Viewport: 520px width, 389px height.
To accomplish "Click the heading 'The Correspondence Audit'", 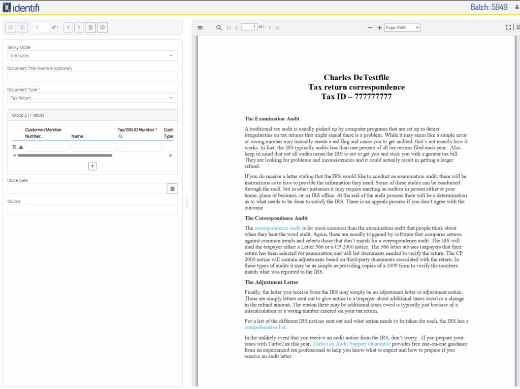I will (276, 218).
